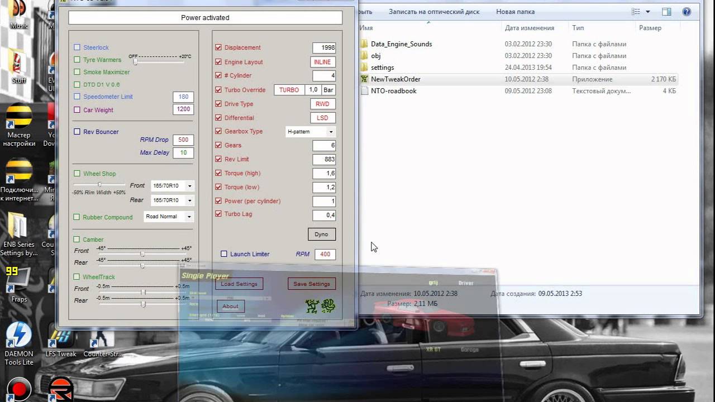Click the TURBO override button
715x402 pixels.
tap(289, 90)
